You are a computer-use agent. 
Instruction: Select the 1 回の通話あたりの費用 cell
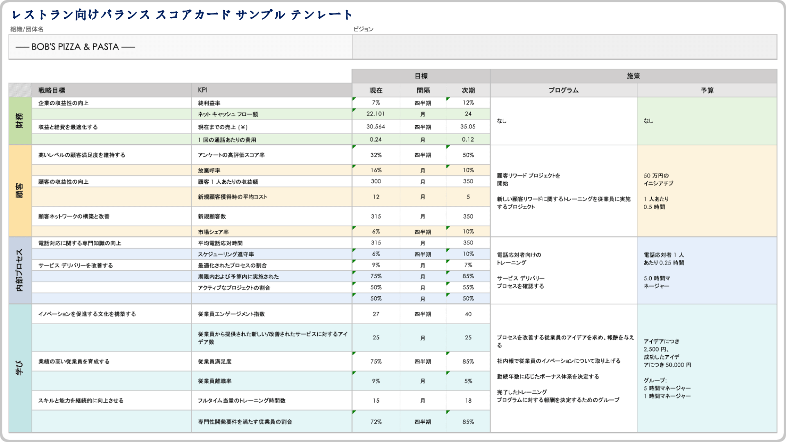click(x=272, y=140)
